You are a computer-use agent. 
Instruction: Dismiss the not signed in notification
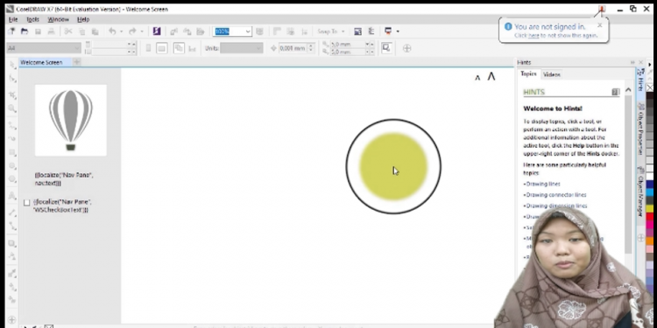point(599,25)
